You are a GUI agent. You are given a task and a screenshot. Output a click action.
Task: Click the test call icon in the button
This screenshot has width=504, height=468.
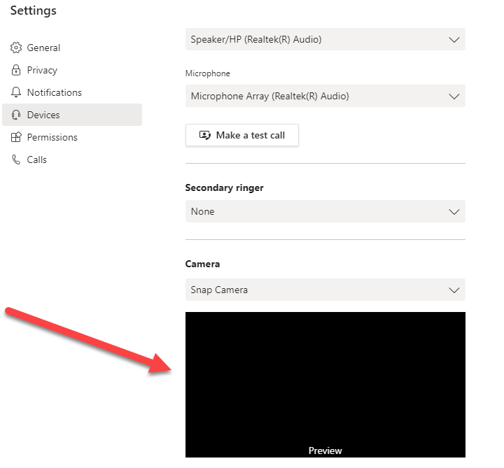click(x=204, y=135)
